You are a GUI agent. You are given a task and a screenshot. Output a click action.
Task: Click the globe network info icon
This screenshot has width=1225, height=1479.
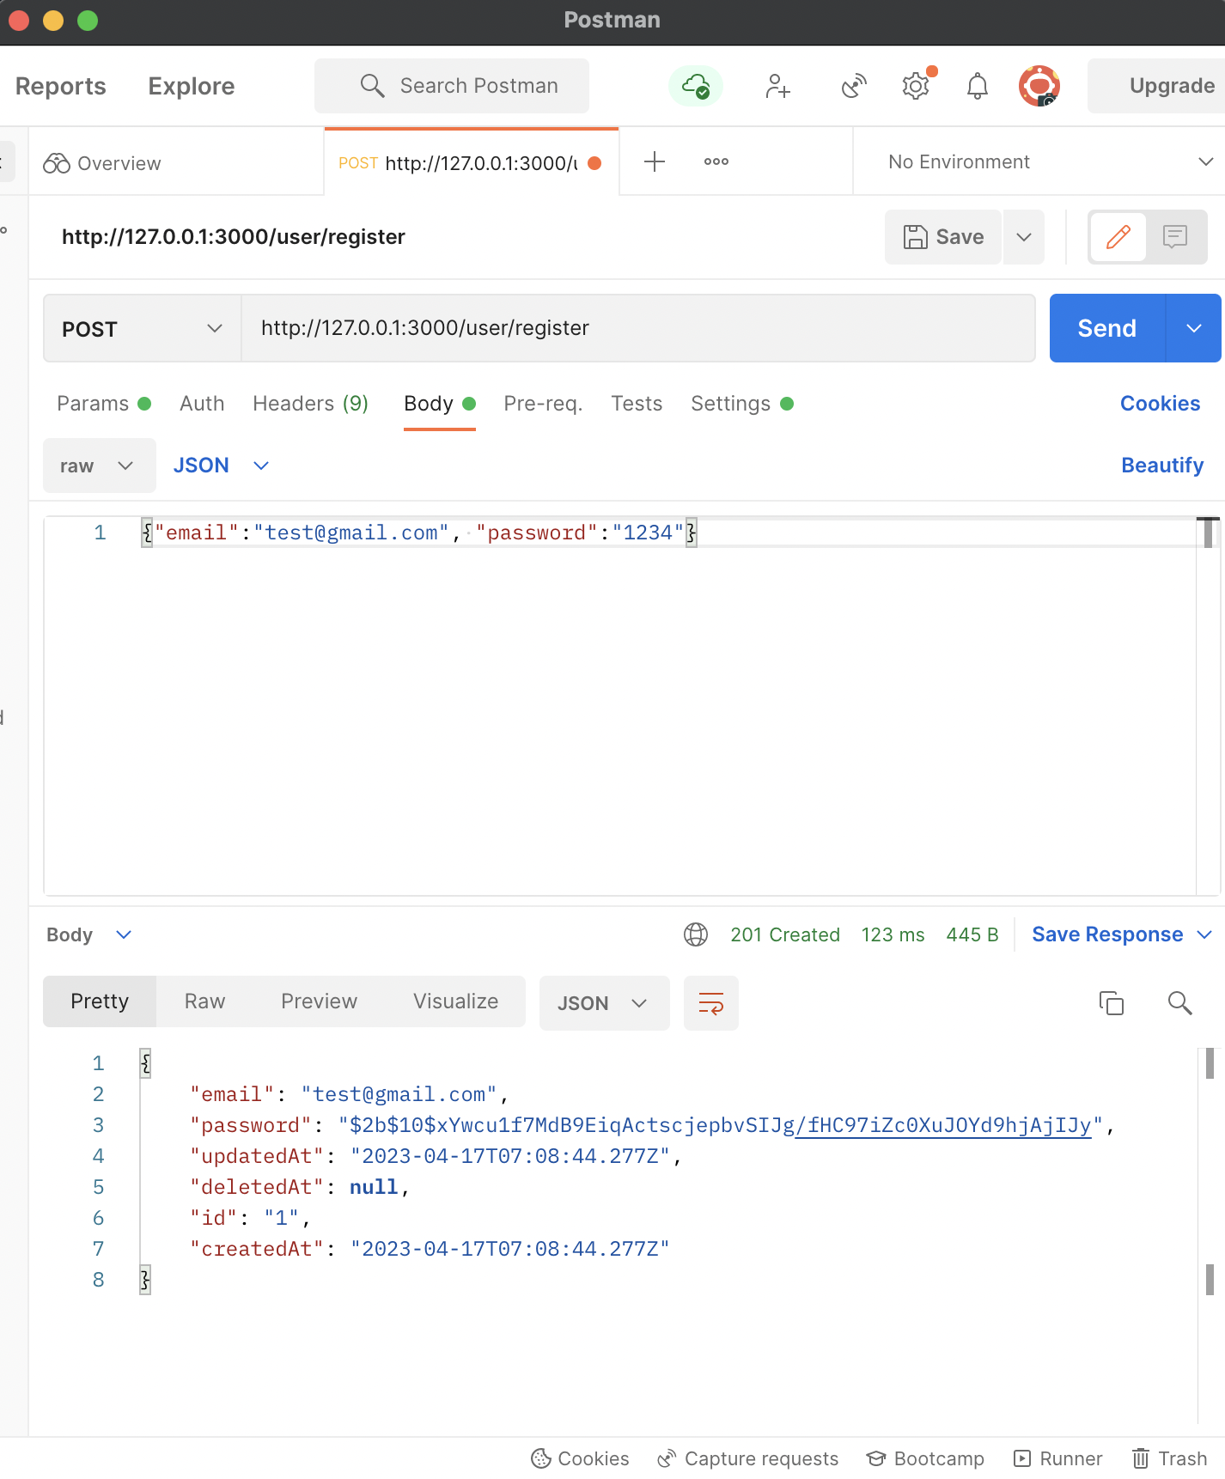point(696,934)
